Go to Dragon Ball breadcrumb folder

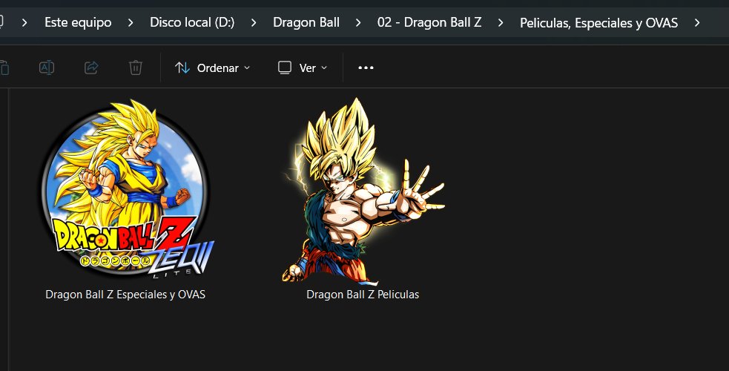pos(306,22)
